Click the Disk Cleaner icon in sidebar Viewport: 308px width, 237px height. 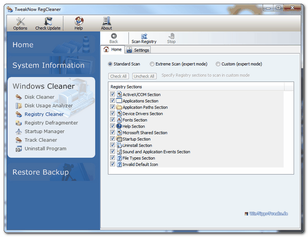18,97
